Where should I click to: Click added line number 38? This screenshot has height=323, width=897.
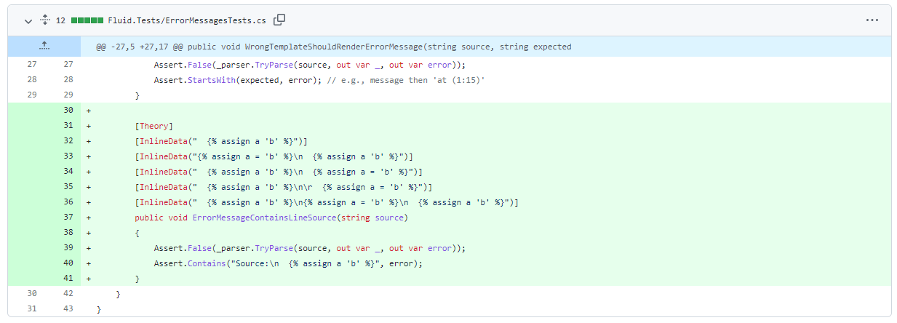pos(69,233)
